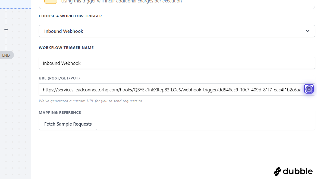This screenshot has height=179, width=317.
Task: Expand trigger list via chevron arrow
Action: click(307, 31)
